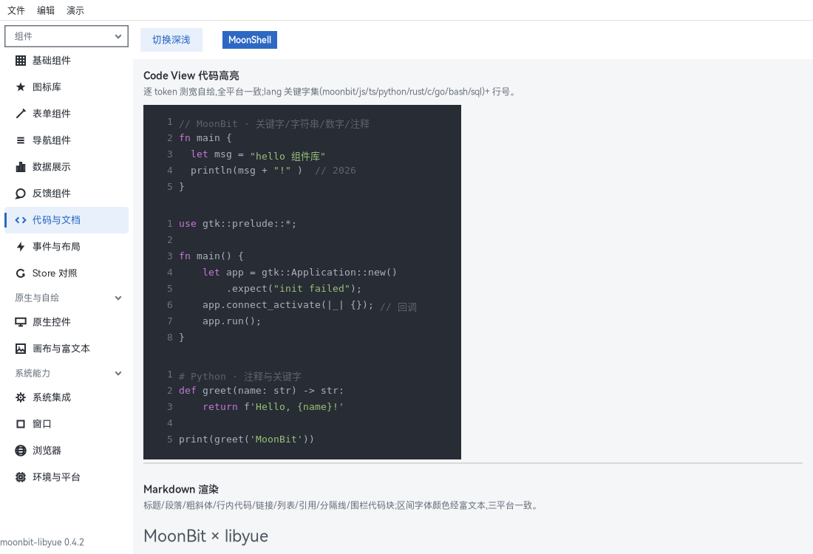The image size is (813, 554).
Task: Click the app.run(); code line
Action: tap(232, 321)
